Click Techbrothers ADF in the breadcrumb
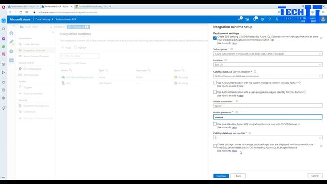Screen dimensions: 327x184 click(x=66, y=19)
